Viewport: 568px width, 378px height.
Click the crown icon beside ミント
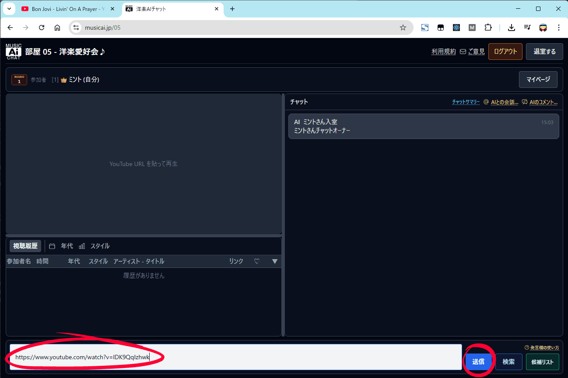[64, 80]
